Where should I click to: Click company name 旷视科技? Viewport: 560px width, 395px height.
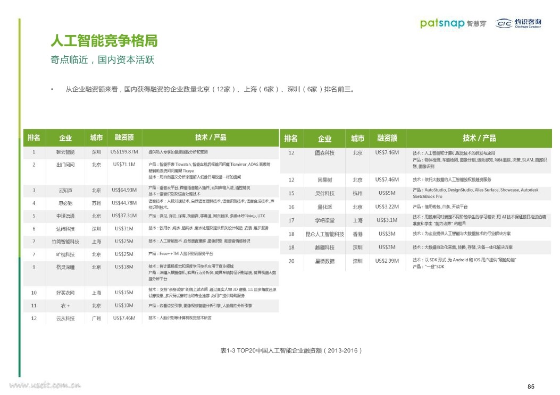[x=65, y=254]
